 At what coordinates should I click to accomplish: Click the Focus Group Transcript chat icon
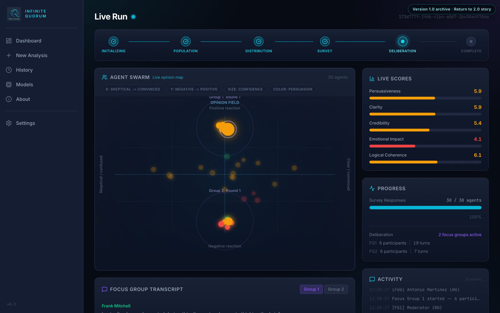pos(104,289)
